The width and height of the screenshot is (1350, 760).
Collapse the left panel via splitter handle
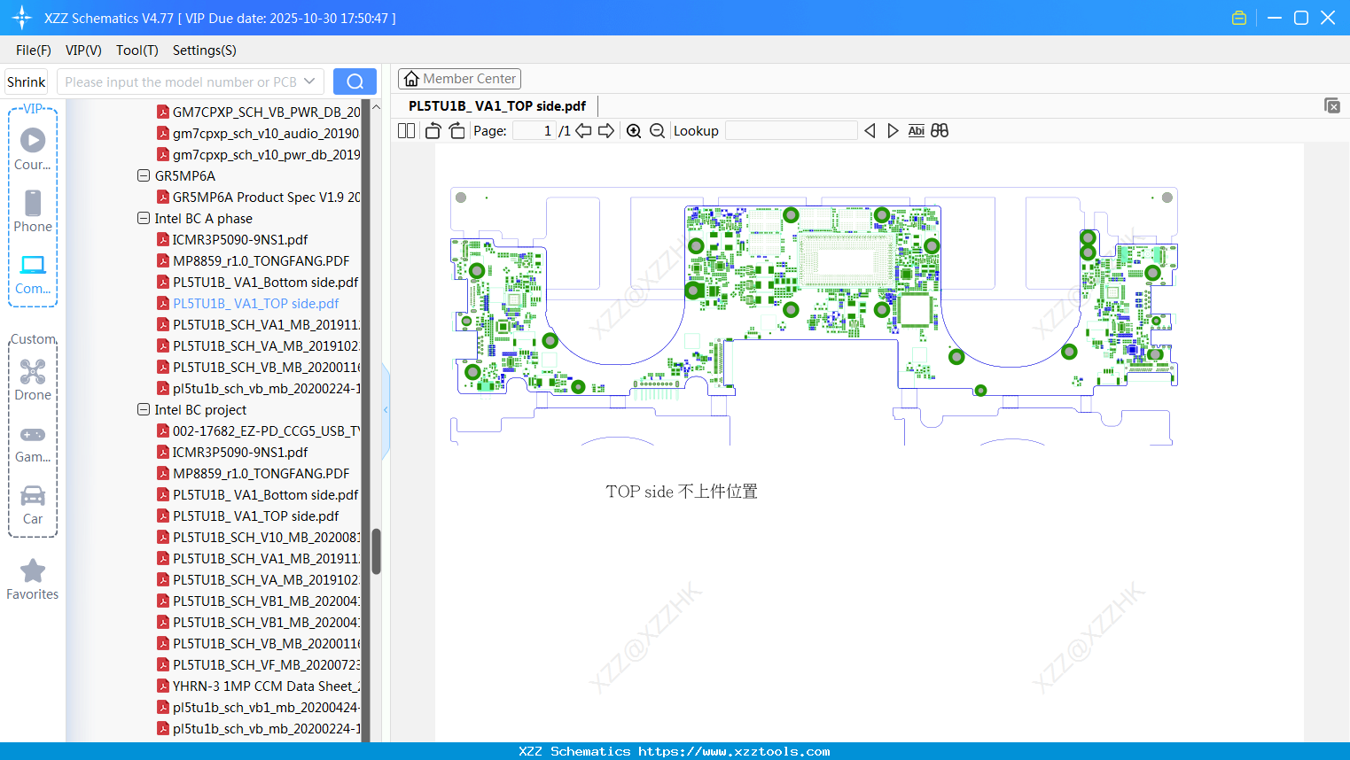point(386,409)
